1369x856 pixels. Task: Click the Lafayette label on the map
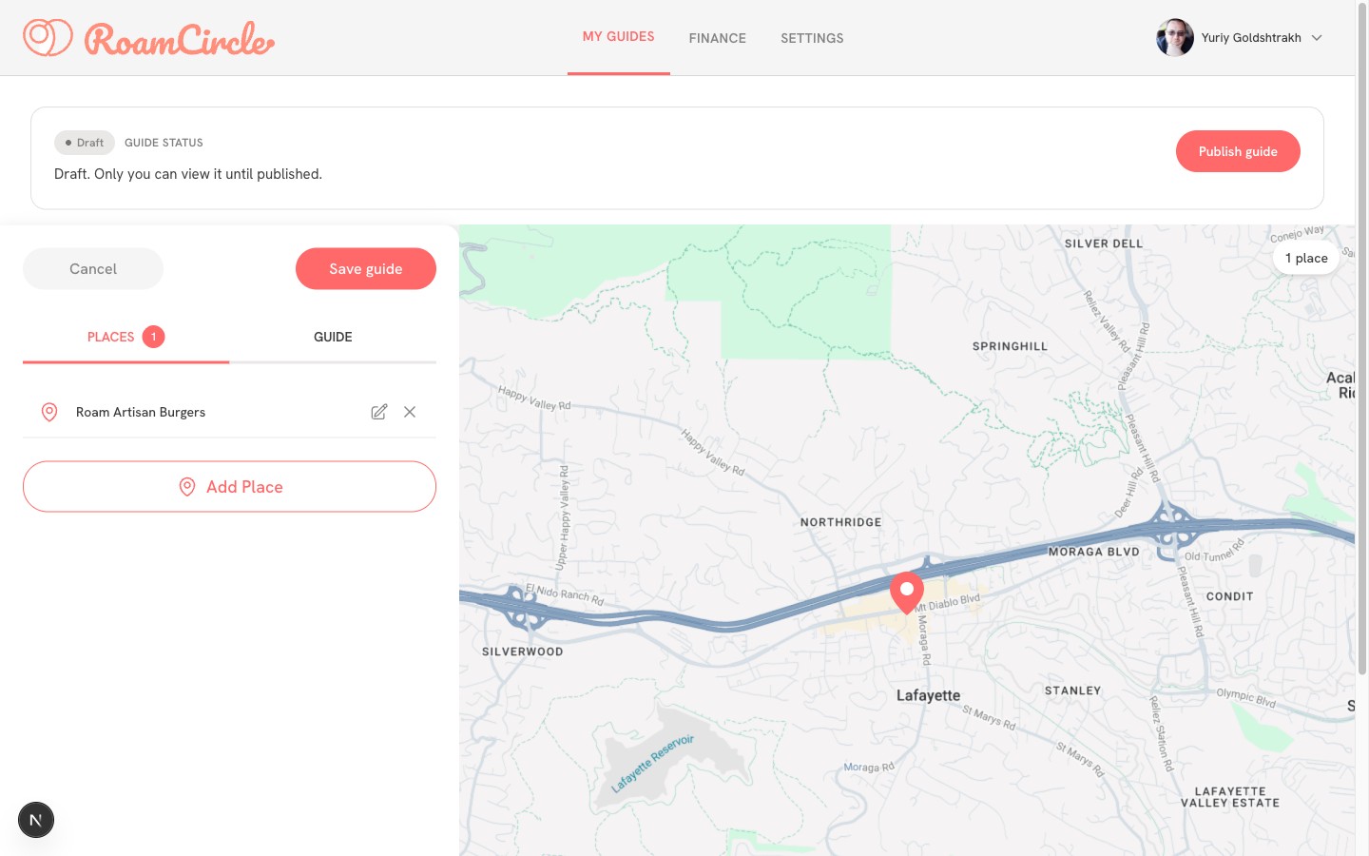pyautogui.click(x=929, y=695)
